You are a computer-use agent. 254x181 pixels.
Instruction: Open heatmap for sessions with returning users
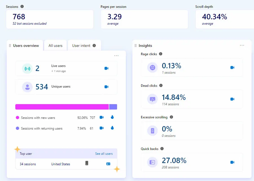[112, 128]
